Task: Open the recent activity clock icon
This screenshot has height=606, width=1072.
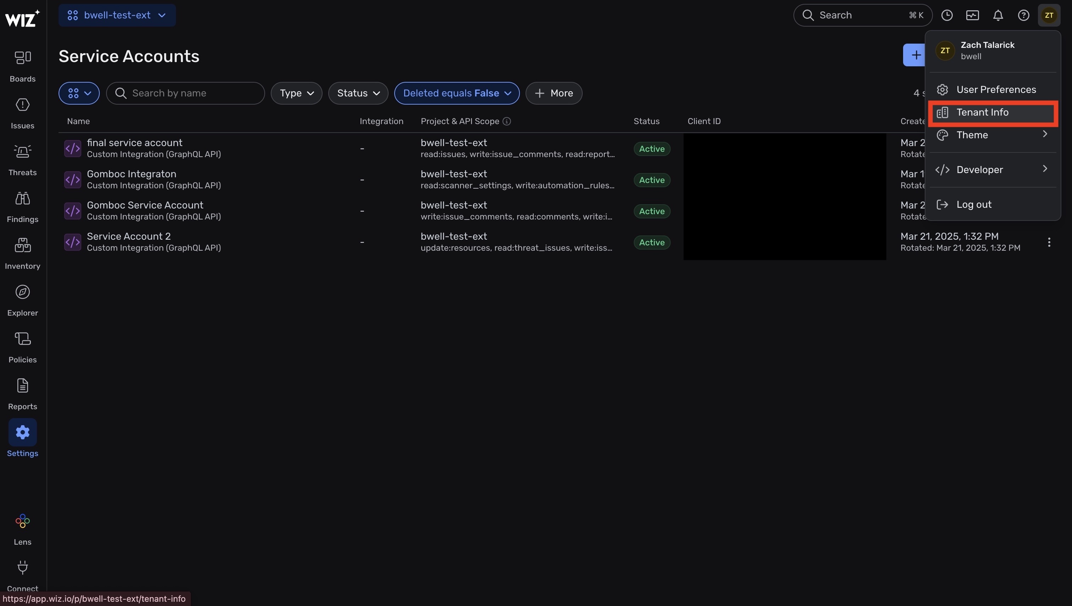Action: 947,15
